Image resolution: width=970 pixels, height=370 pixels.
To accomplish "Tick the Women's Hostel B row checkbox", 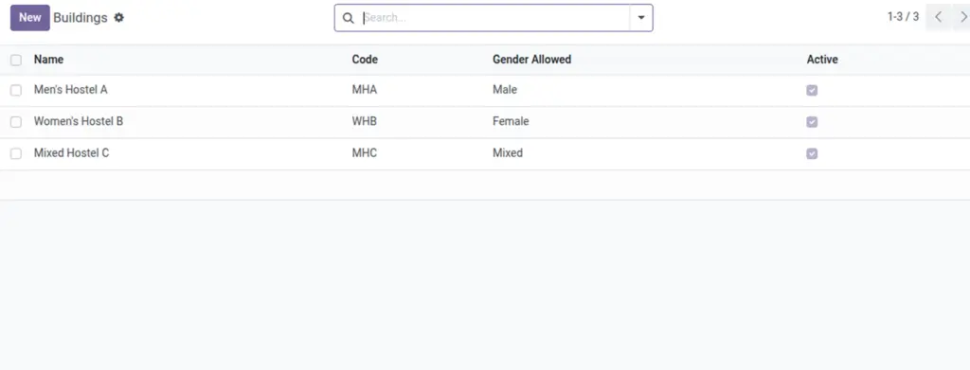I will 16,122.
